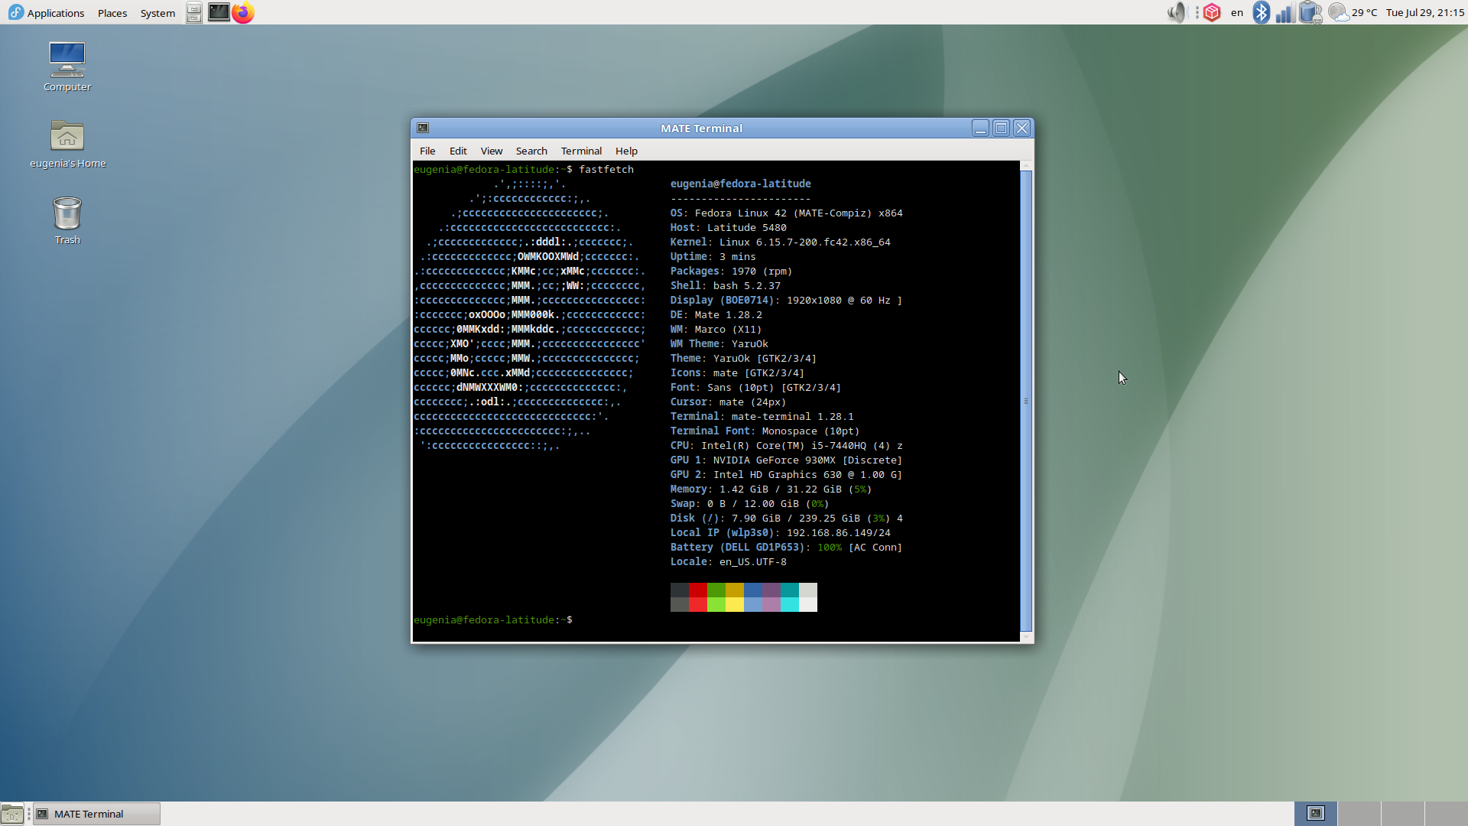Click the lime green swatch in bottom row
This screenshot has height=826, width=1468.
click(x=716, y=604)
